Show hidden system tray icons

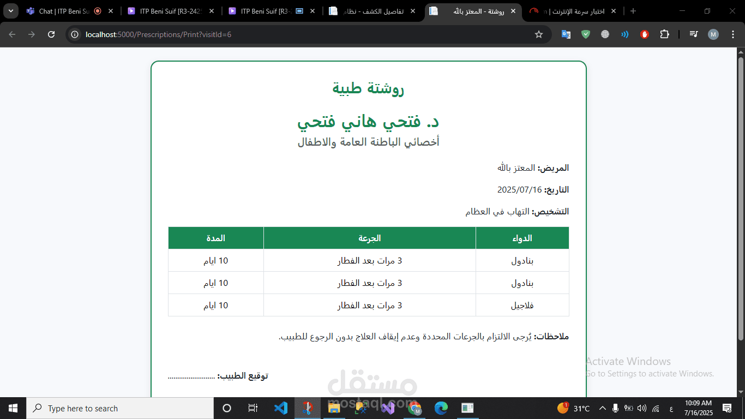(x=603, y=408)
